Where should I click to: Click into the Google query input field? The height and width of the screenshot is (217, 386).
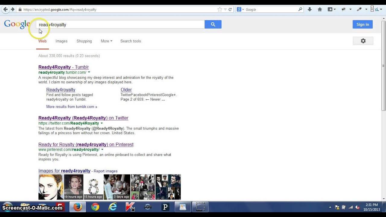(x=120, y=24)
